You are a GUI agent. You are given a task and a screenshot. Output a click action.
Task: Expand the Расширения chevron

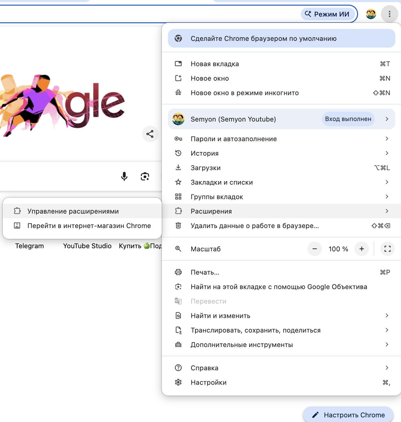click(x=387, y=211)
